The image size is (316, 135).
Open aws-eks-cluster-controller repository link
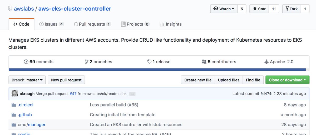tap(75, 9)
